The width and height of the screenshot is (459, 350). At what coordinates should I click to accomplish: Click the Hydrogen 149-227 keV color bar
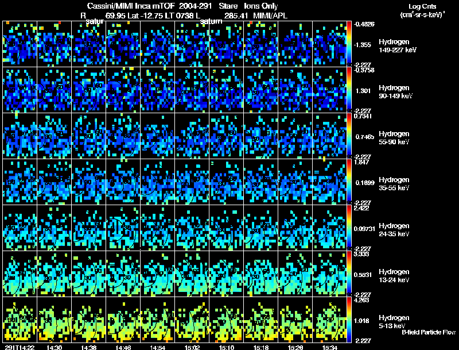point(349,44)
